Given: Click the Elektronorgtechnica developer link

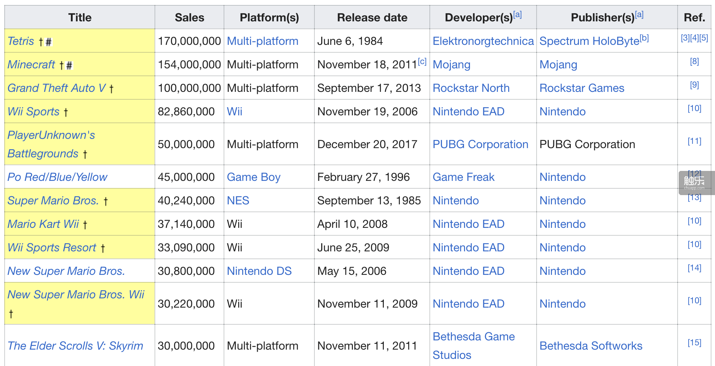Looking at the screenshot, I should (483, 41).
